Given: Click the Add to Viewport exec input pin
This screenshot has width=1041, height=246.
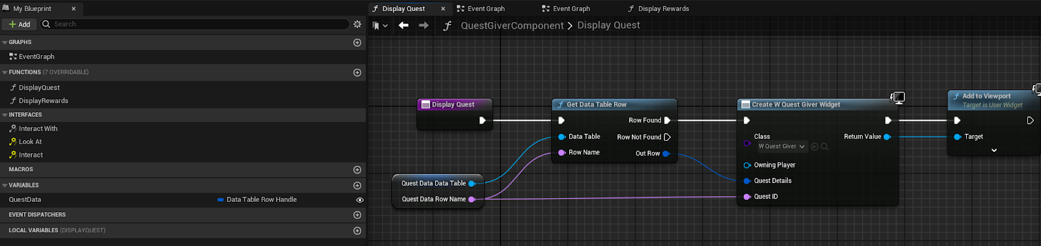Looking at the screenshot, I should pyautogui.click(x=957, y=120).
